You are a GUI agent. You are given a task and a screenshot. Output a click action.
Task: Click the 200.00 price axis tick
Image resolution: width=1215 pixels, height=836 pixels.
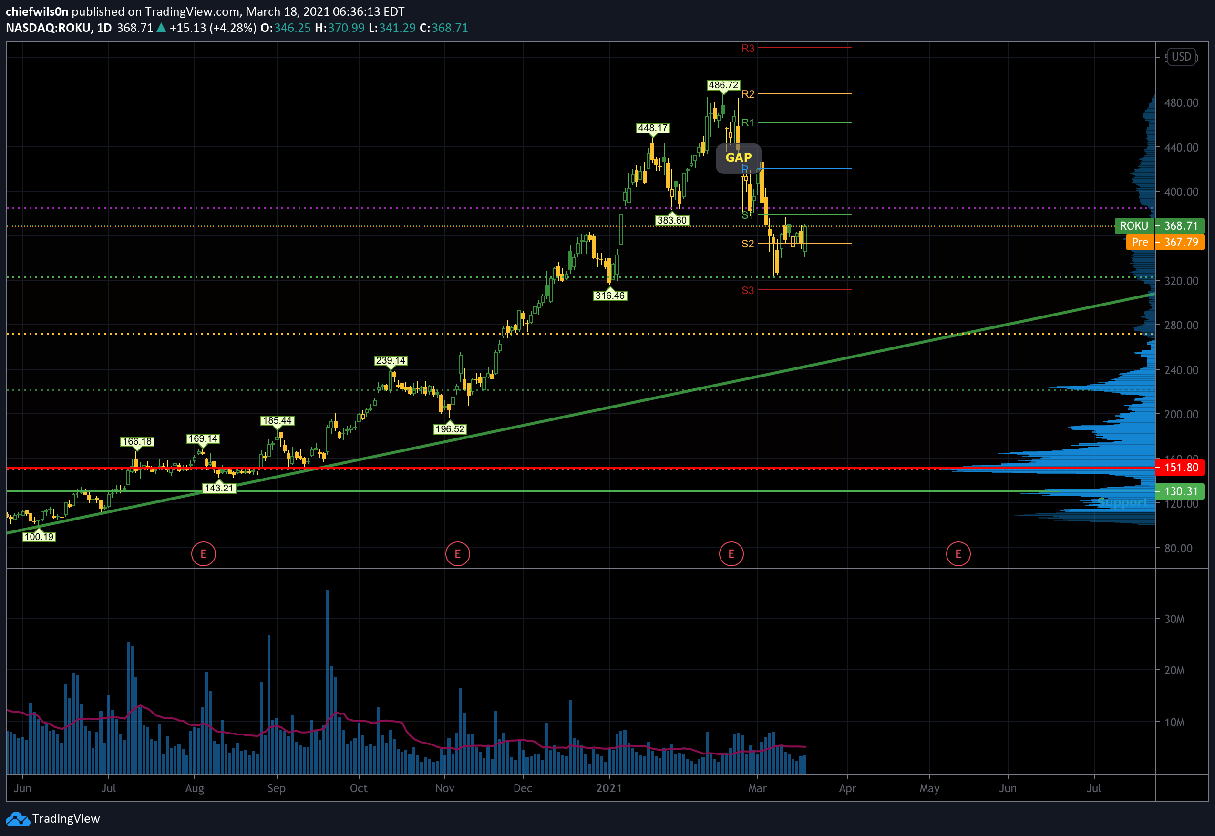point(1181,414)
